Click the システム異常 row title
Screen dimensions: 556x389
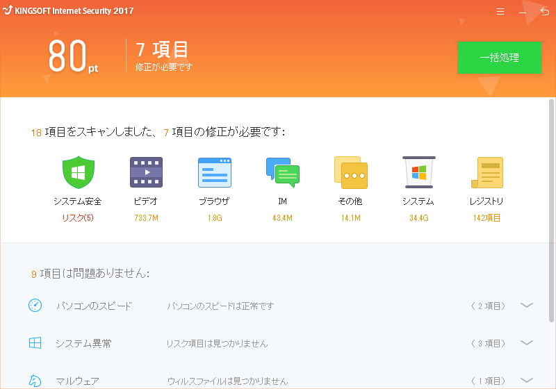[83, 343]
